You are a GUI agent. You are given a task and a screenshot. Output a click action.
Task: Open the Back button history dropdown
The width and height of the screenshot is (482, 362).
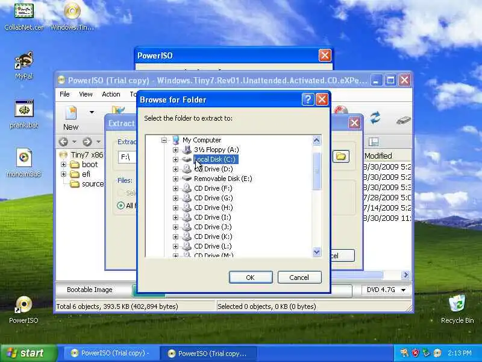pyautogui.click(x=74, y=142)
